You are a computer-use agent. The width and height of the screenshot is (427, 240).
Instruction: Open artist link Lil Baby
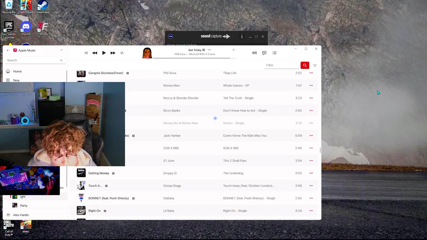click(169, 211)
